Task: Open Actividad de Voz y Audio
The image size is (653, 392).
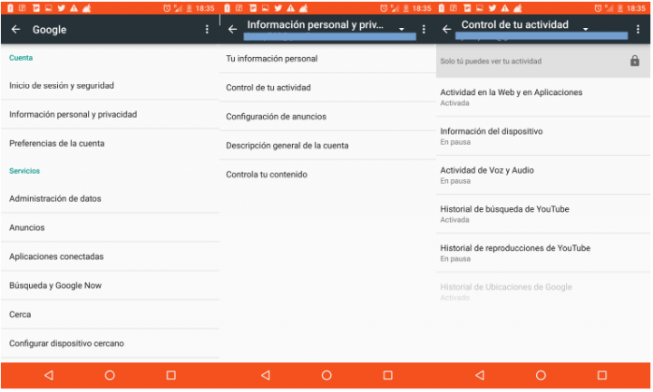Action: coord(543,175)
